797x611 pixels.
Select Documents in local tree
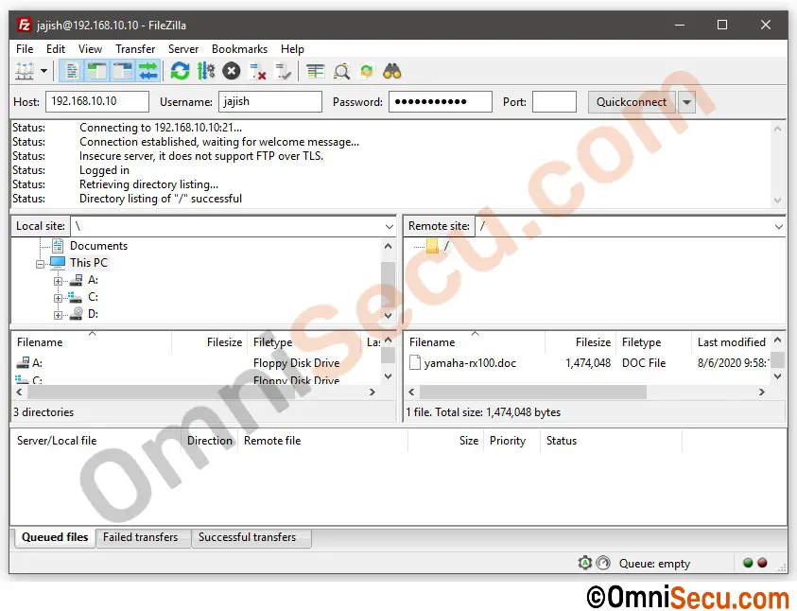[x=98, y=246]
